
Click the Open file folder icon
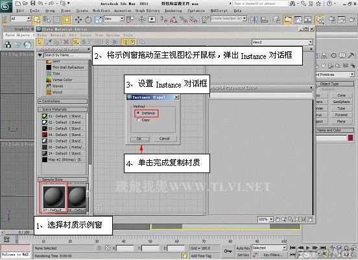click(x=25, y=3)
